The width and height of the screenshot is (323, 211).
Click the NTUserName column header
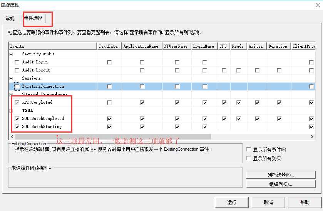(177, 46)
